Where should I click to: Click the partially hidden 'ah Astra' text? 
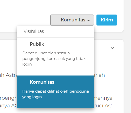pyautogui.click(x=8, y=75)
